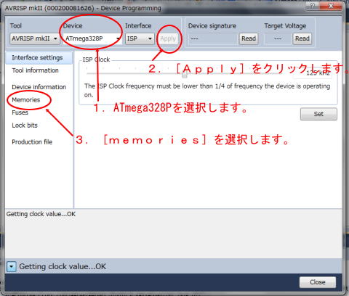Collapse the status log with arrow icon

(x=11, y=266)
